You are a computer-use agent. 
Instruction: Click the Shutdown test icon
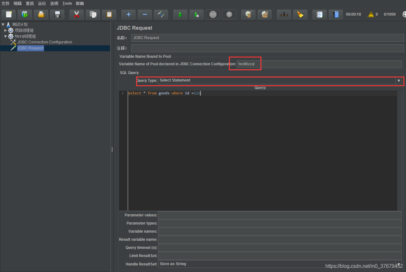[229, 14]
